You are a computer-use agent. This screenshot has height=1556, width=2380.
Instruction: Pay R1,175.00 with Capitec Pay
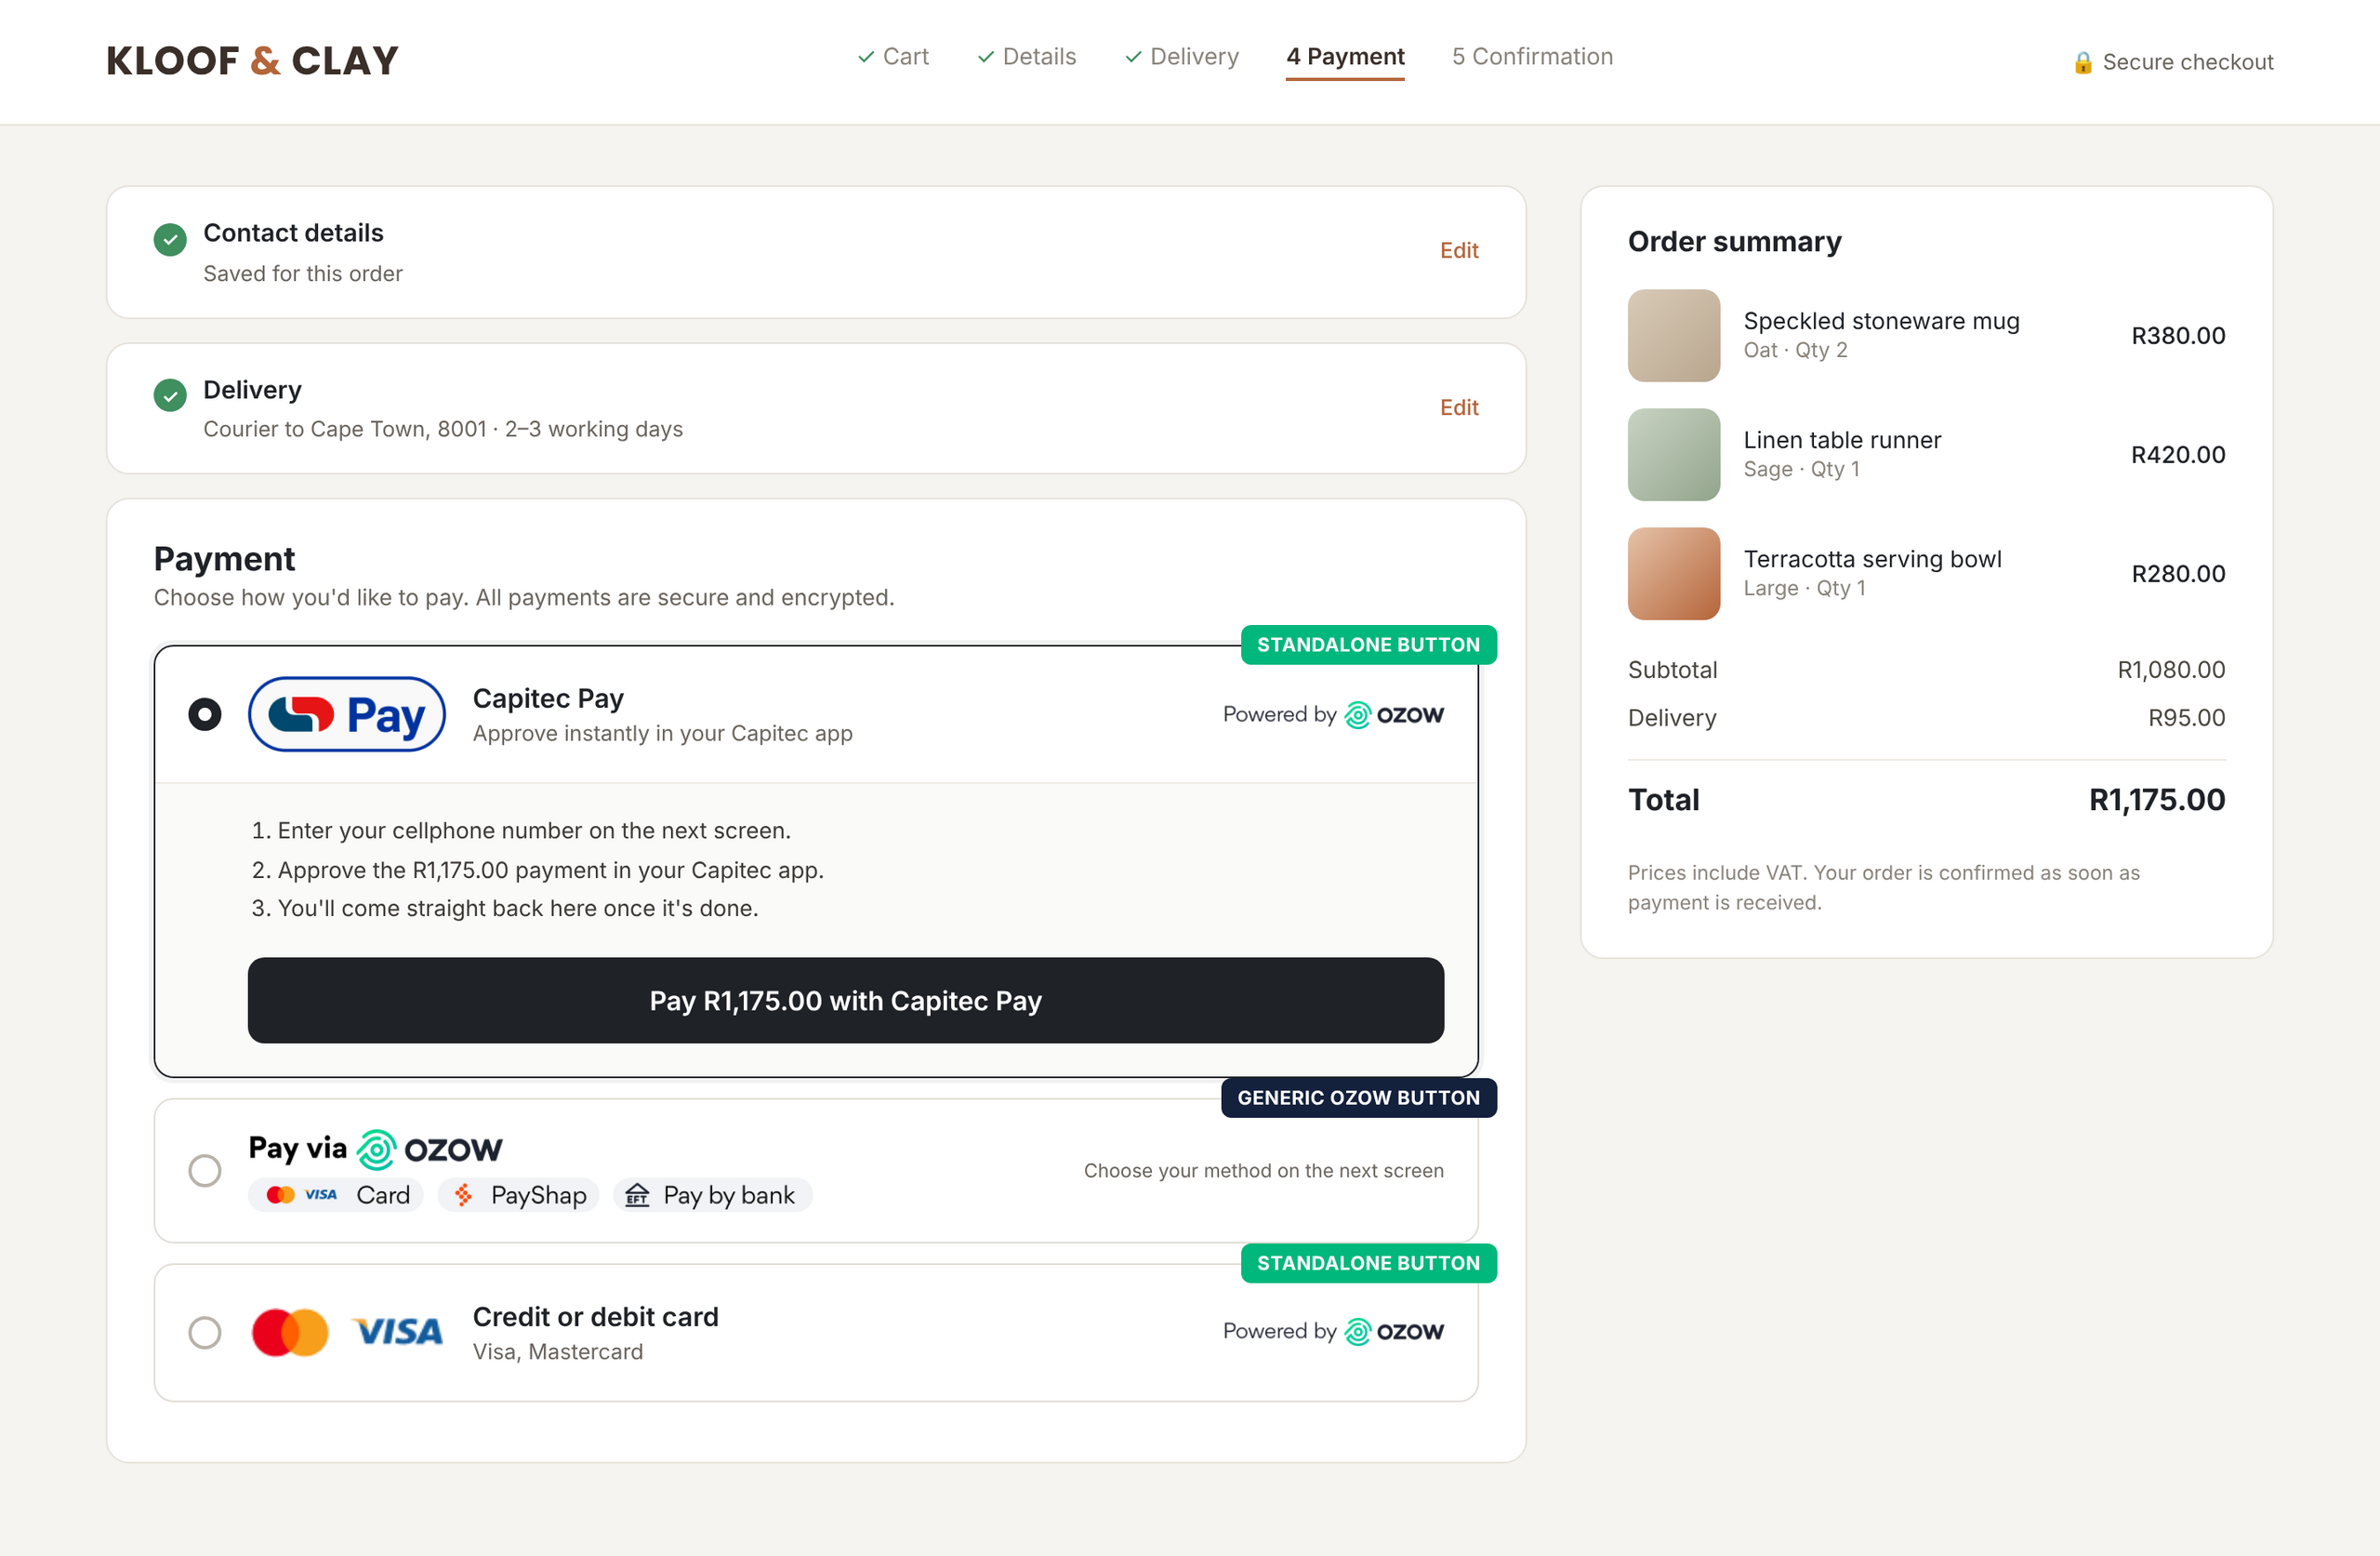[x=846, y=1001]
